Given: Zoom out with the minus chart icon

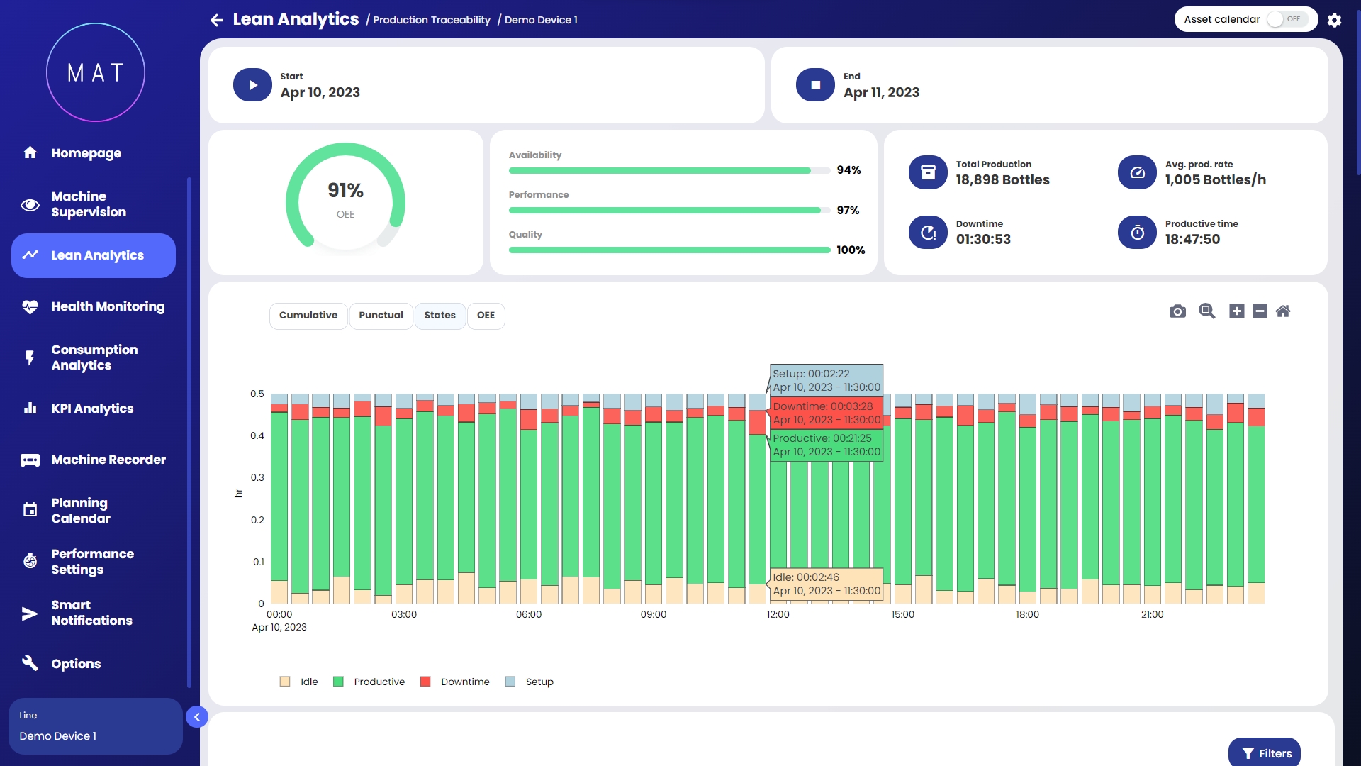Looking at the screenshot, I should (1260, 311).
